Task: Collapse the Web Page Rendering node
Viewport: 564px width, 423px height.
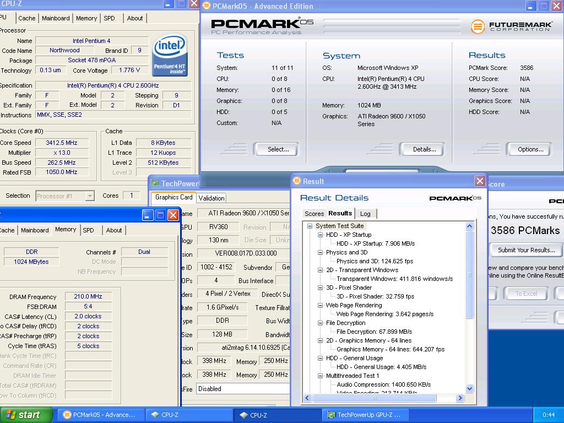Action: coord(320,305)
